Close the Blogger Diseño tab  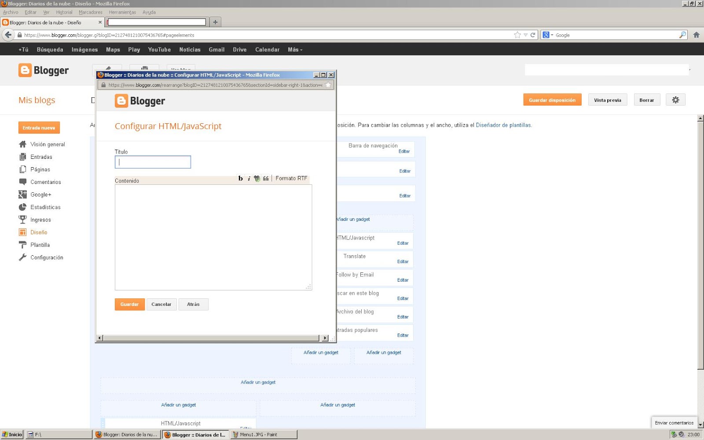100,22
